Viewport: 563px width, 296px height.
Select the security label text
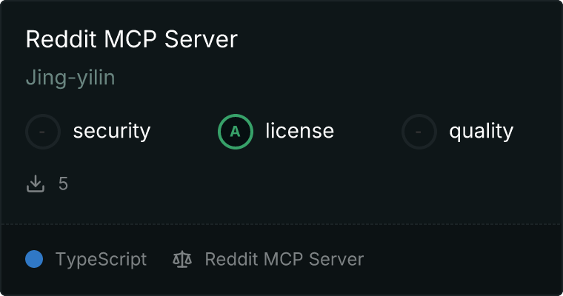tap(112, 131)
